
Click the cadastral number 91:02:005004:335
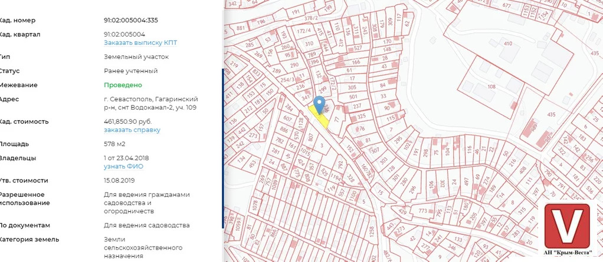coord(130,20)
